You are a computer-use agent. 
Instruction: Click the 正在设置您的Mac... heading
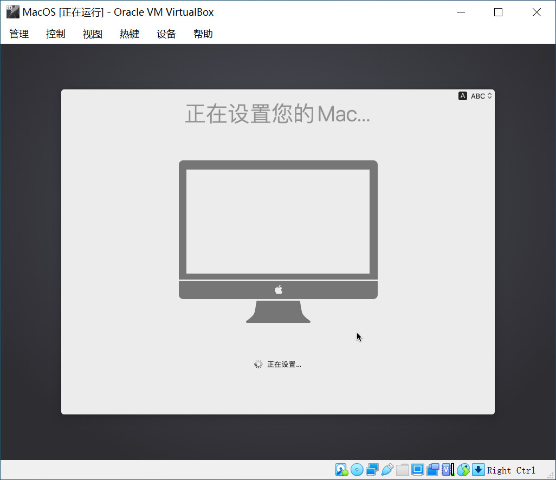(277, 114)
